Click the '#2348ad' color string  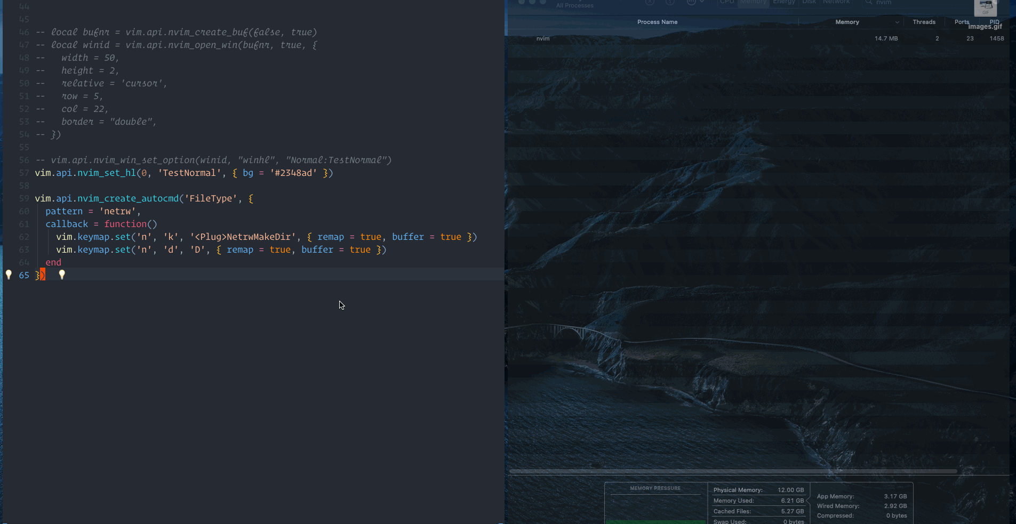[x=293, y=173]
